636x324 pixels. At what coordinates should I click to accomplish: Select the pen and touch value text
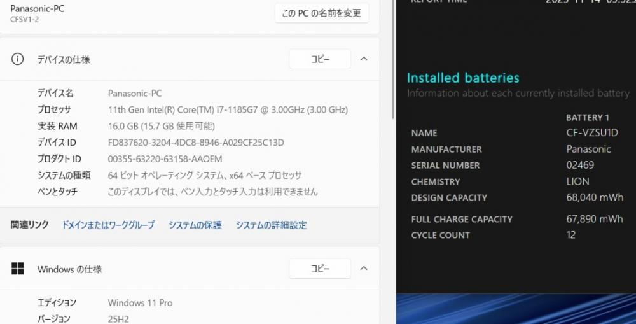coord(212,192)
